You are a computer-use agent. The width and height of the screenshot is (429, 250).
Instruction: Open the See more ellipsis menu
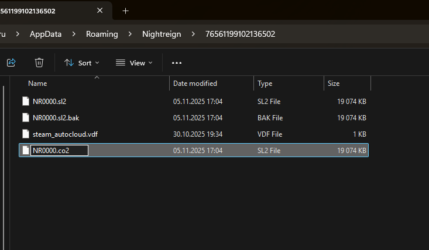pos(177,62)
